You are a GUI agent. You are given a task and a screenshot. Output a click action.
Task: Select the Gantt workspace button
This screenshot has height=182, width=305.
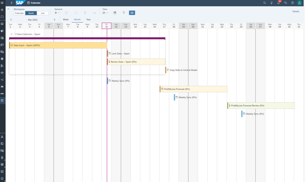click(x=31, y=13)
